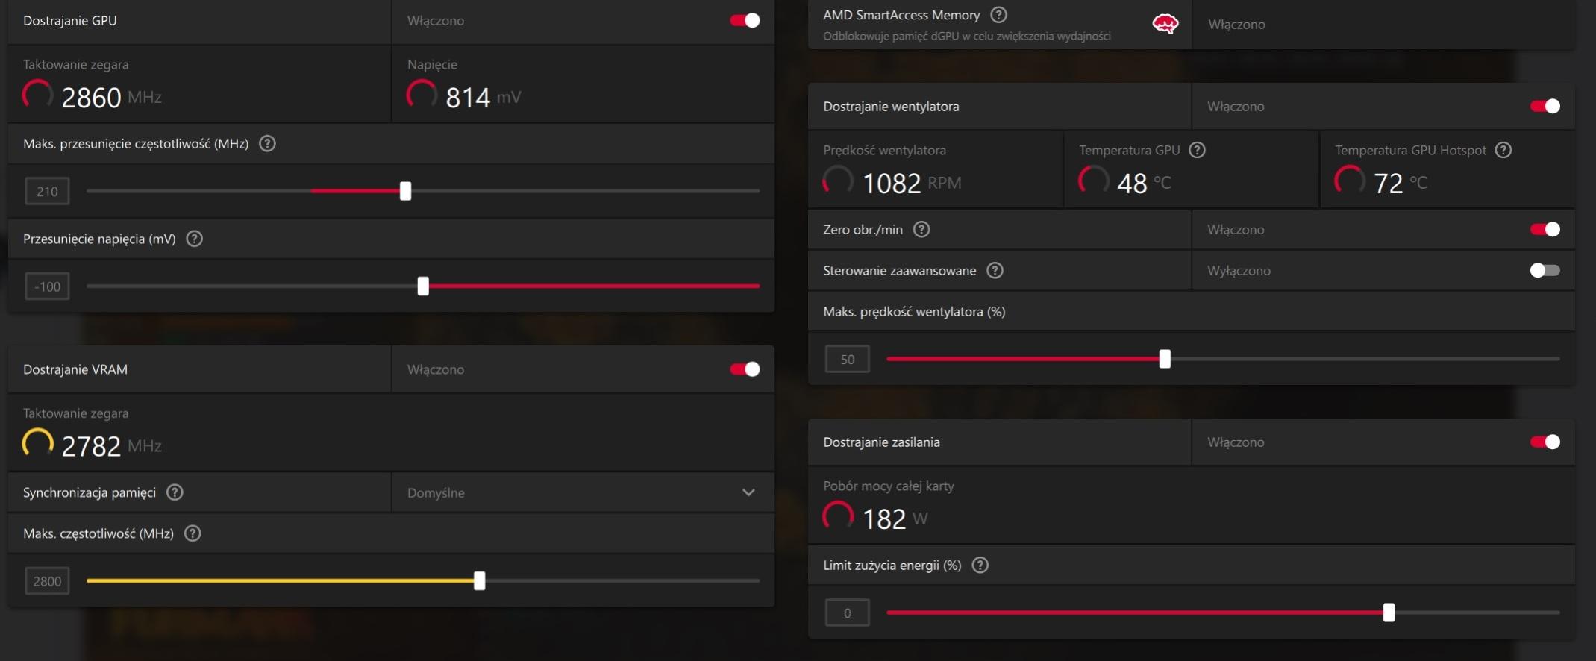1596x661 pixels.
Task: Turn off the Dostrajanie VRAM switch
Action: pos(745,369)
